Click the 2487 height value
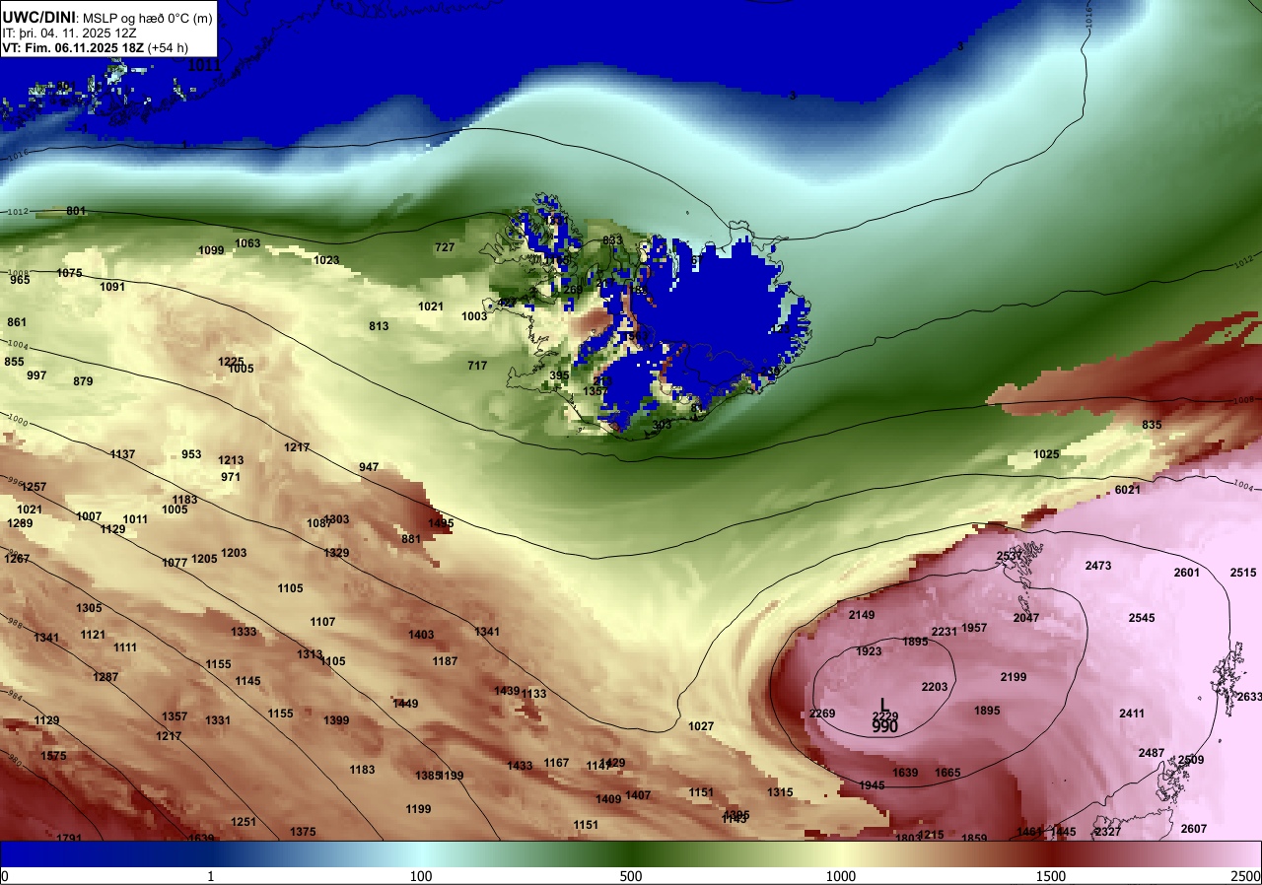 [x=1152, y=753]
